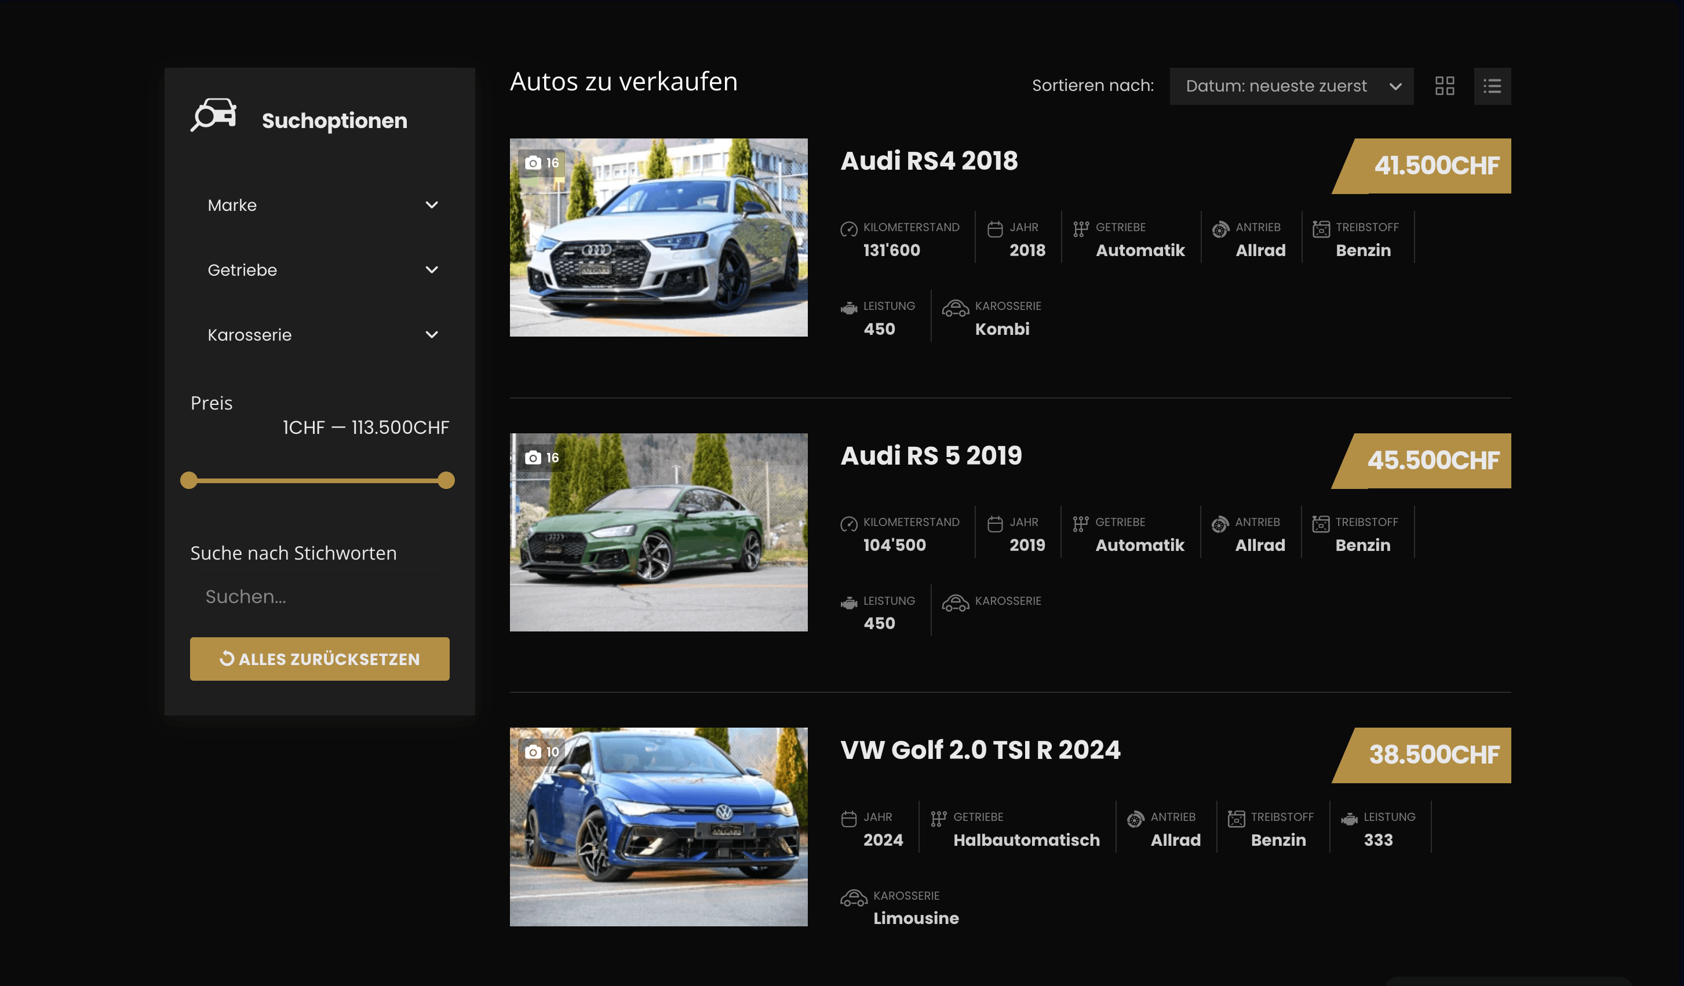Click the photo count badge on Audi RS4

coord(541,162)
